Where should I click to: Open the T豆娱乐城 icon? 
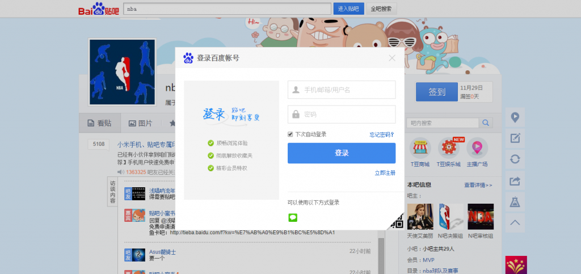(x=448, y=148)
